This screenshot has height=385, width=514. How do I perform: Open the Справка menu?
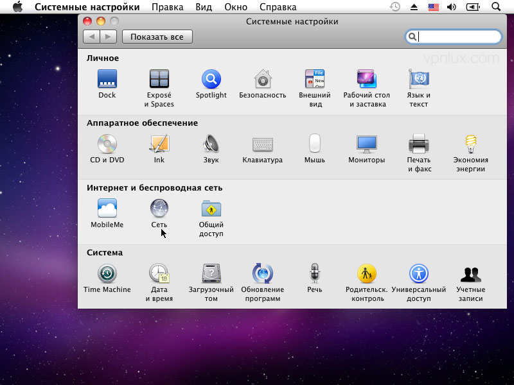pyautogui.click(x=278, y=7)
